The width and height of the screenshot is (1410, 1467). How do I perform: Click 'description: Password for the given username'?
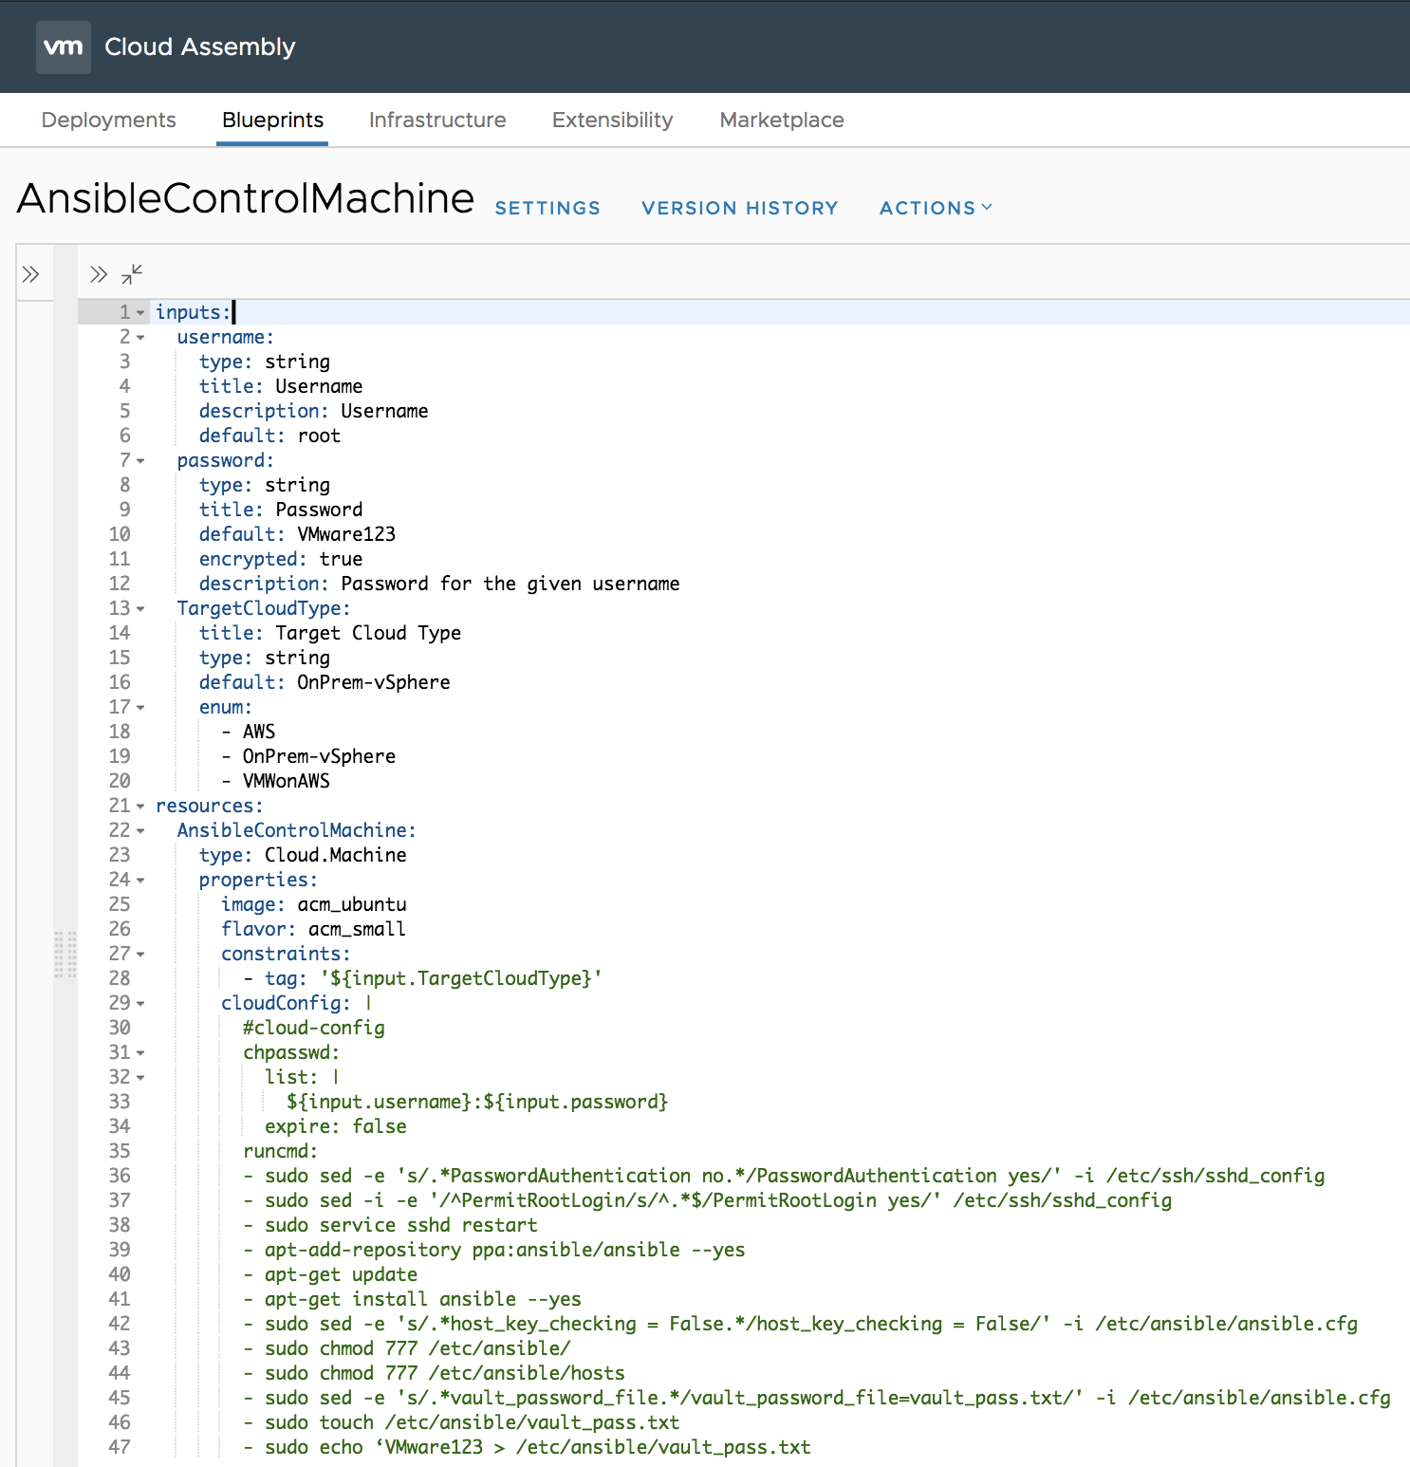click(439, 584)
